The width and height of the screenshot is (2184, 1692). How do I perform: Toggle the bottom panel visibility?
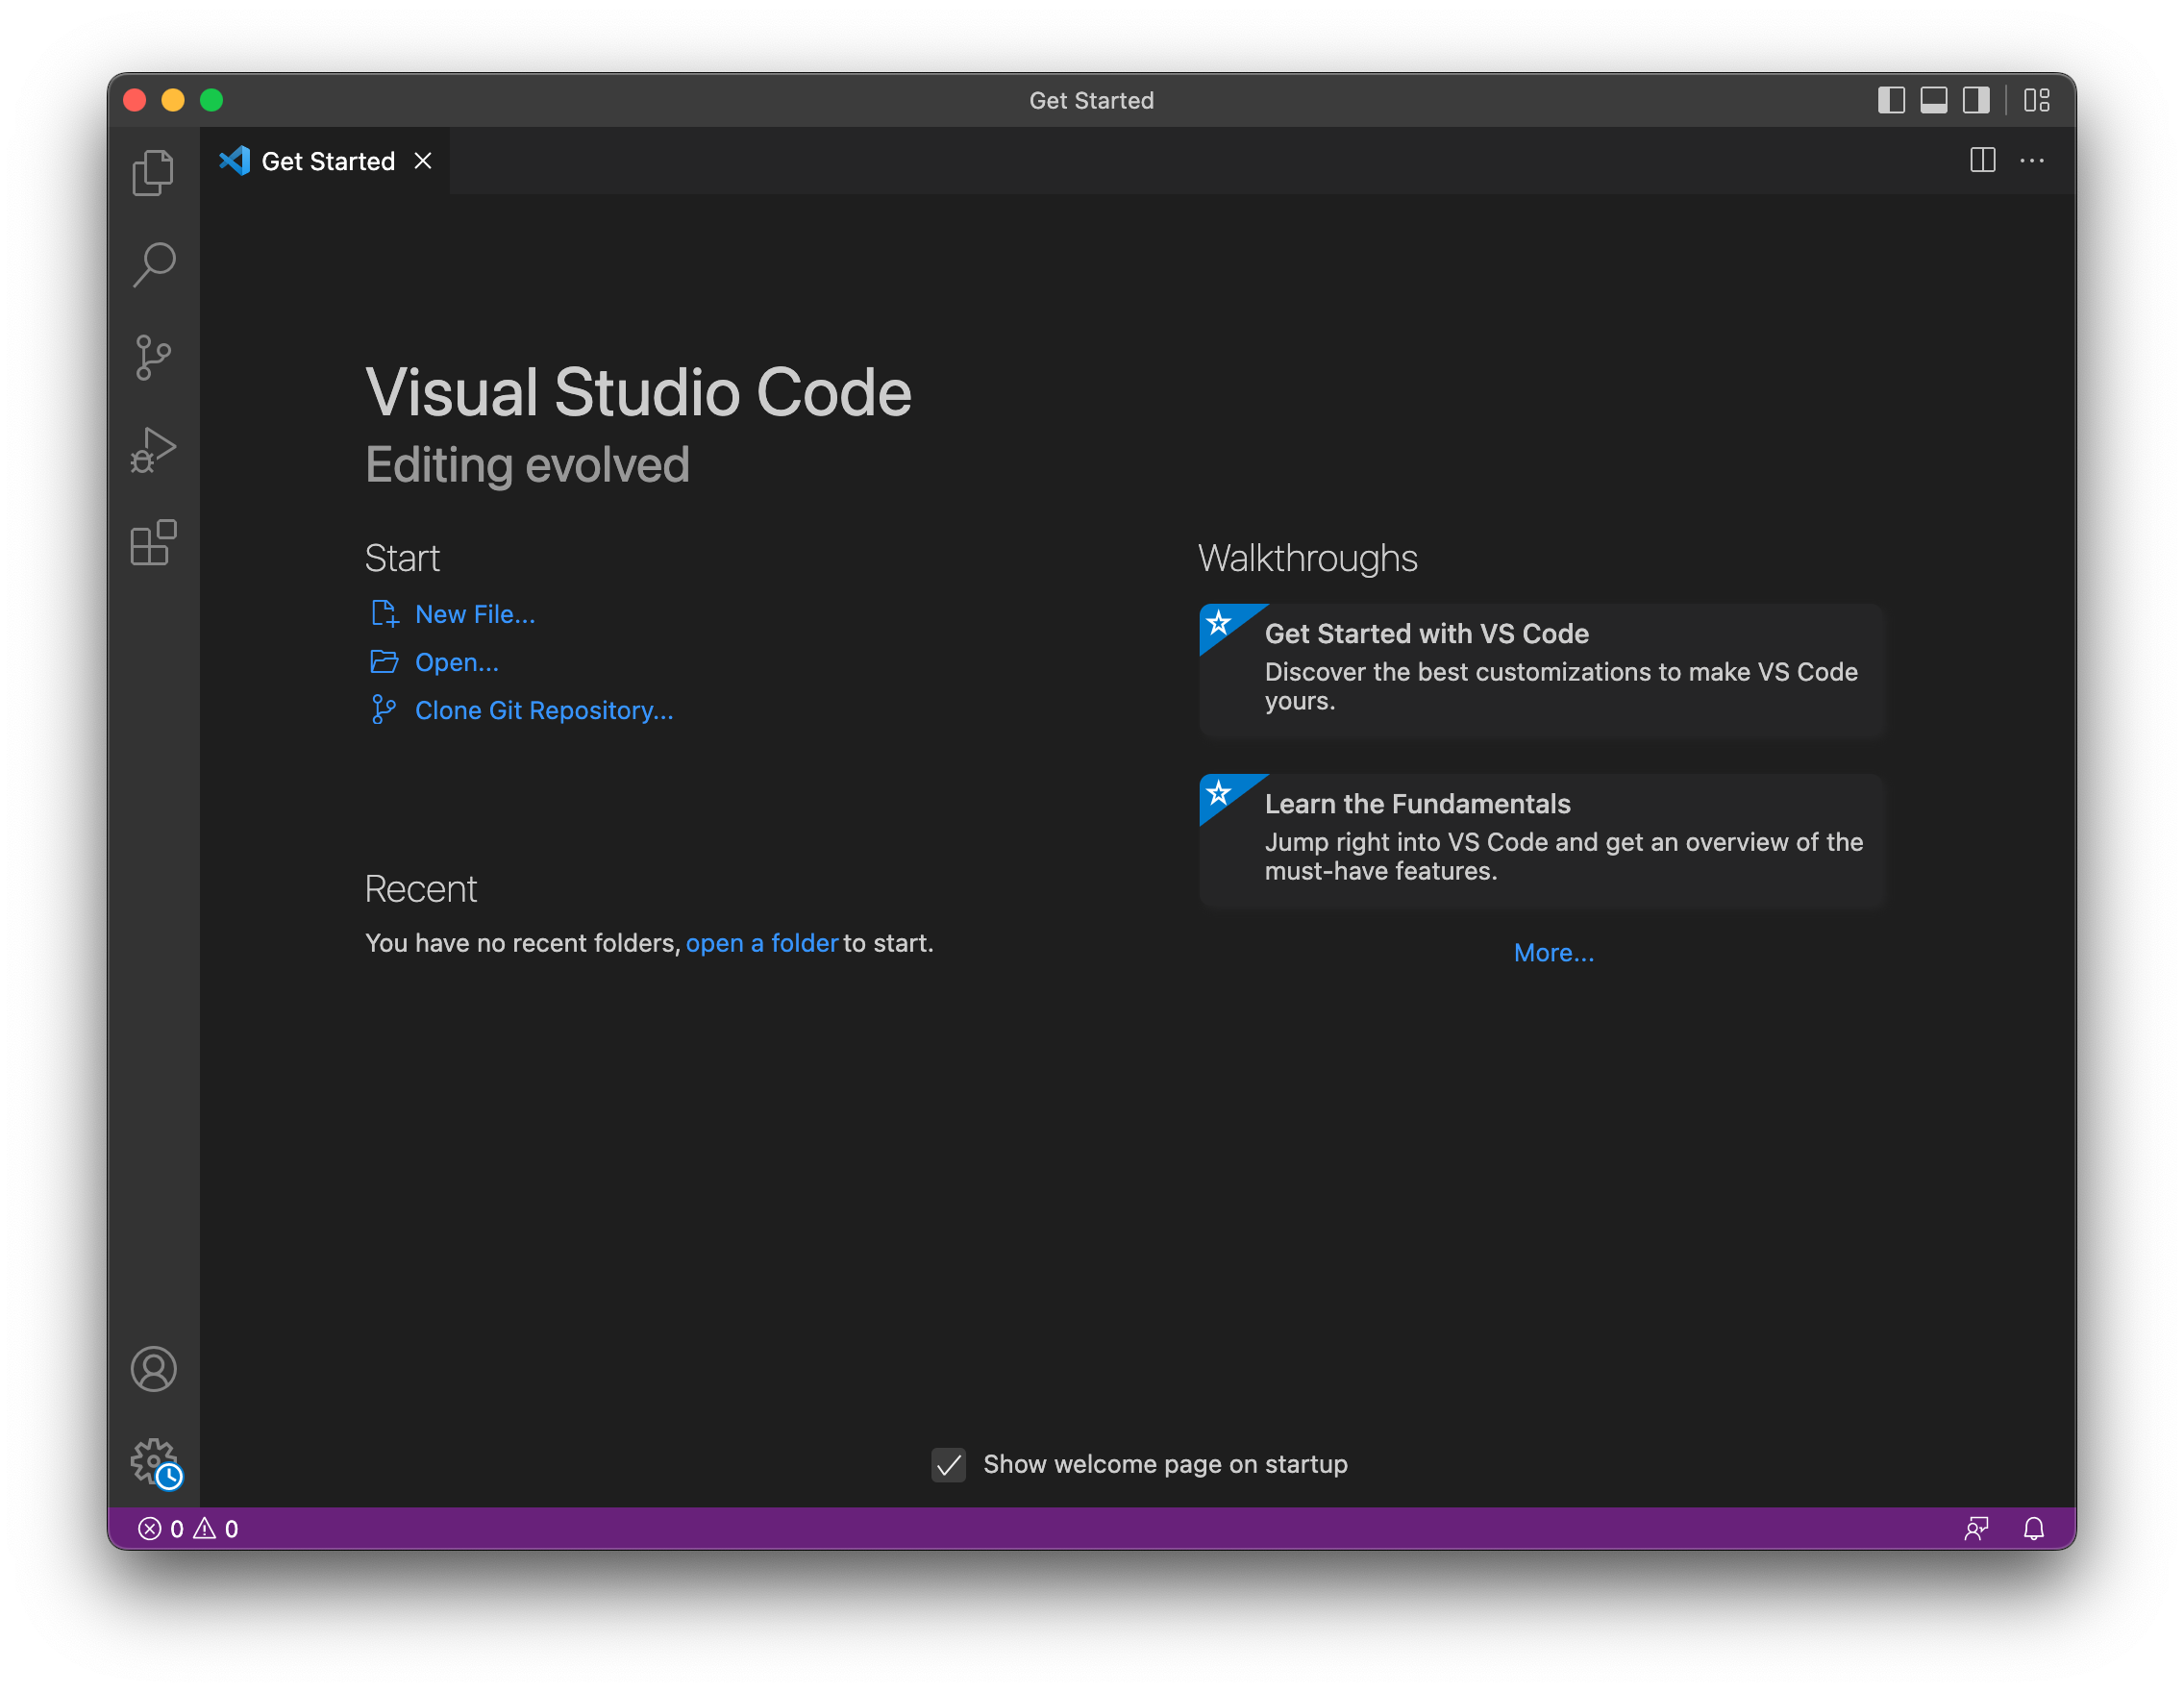(x=1933, y=100)
